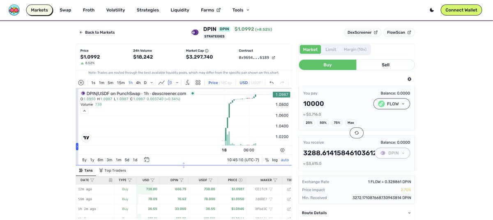Go Back to Markets
This screenshot has height=220, width=493.
pyautogui.click(x=97, y=32)
